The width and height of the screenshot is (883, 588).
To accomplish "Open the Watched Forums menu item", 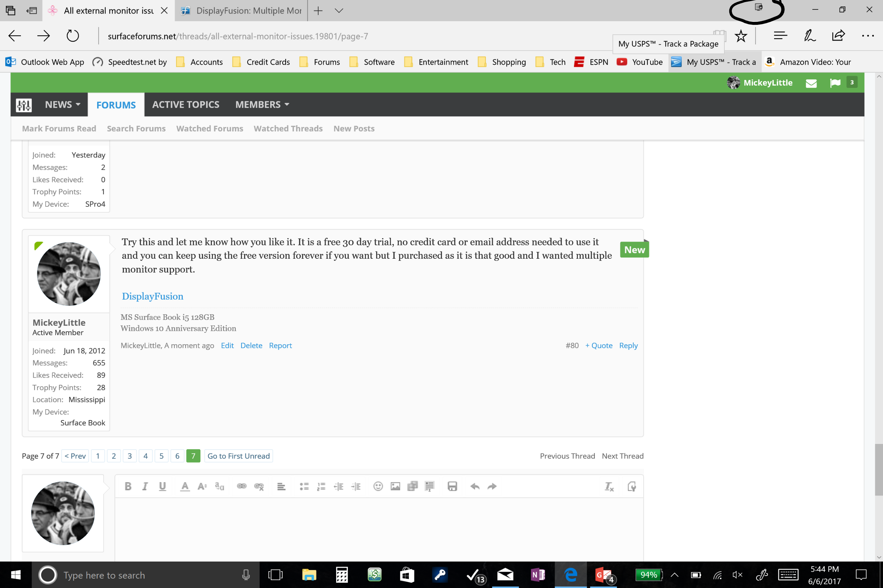I will pos(209,128).
